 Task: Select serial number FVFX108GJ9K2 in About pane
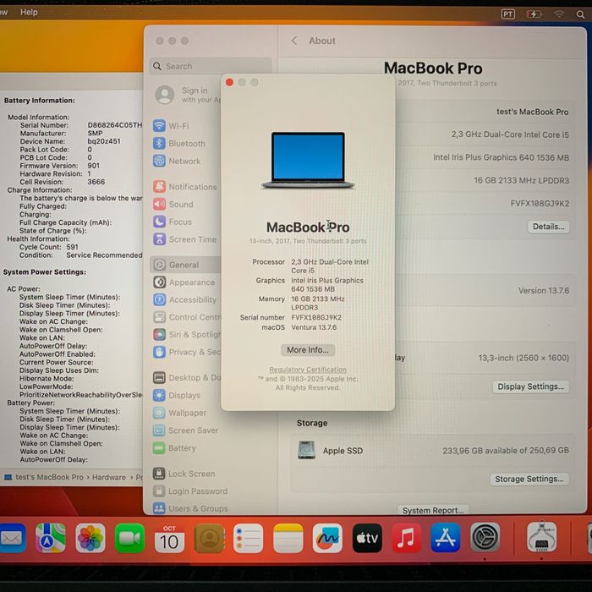pos(540,204)
